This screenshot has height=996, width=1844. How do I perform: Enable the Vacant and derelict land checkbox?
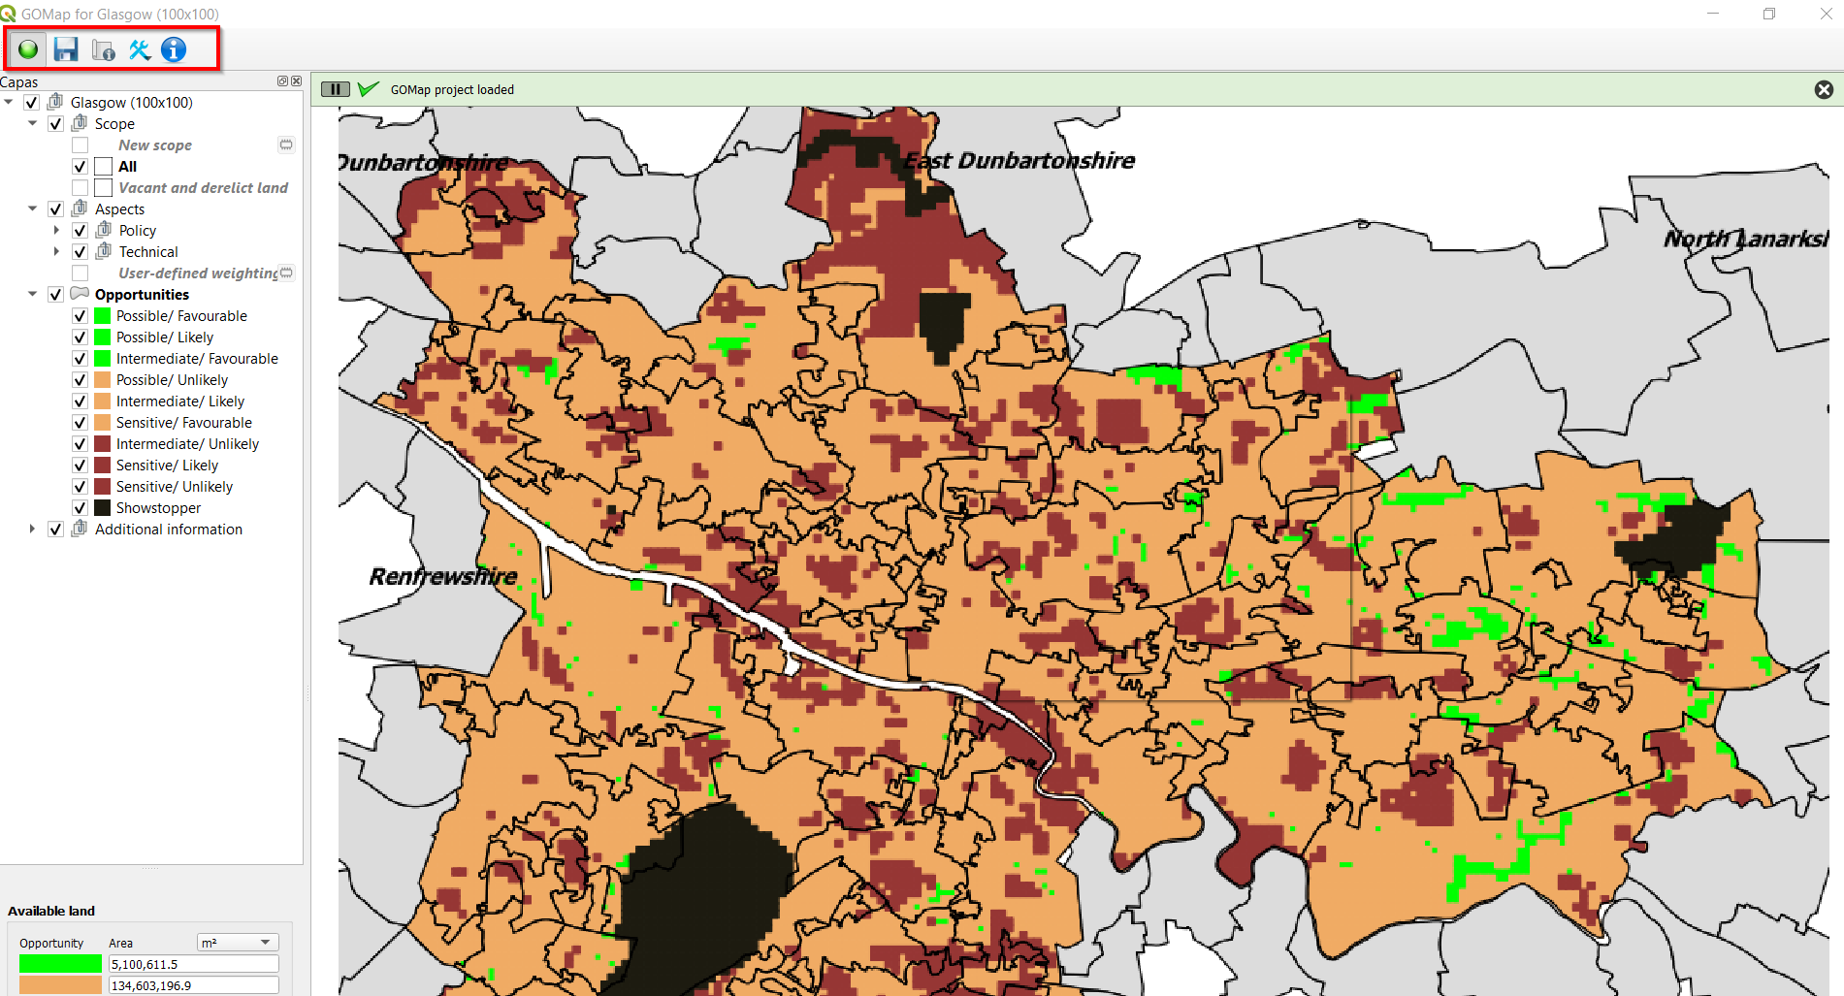point(80,188)
